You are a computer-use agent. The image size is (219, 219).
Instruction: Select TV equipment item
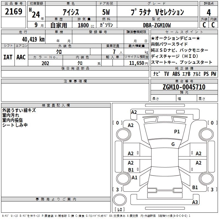[x=166, y=74]
